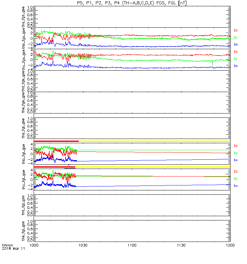The height and width of the screenshot is (264, 247).
Task: Click the 1100 time axis label
Action: [x=132, y=245]
